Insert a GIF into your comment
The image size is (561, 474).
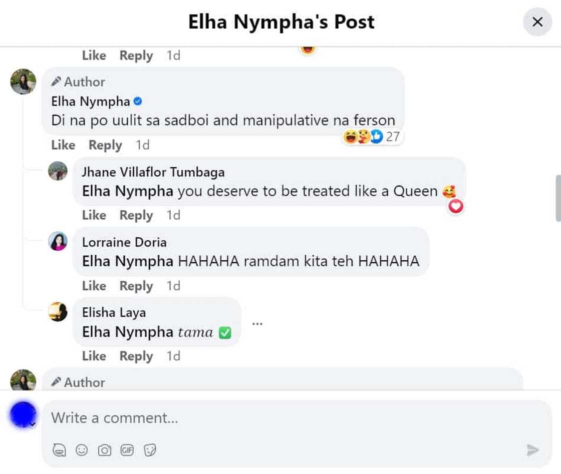tap(127, 449)
